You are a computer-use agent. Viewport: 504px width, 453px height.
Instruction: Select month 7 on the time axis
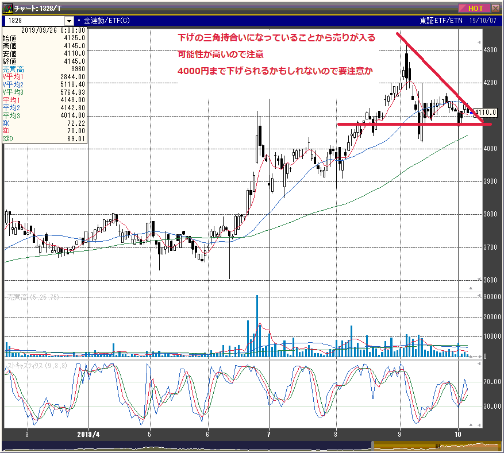269,435
